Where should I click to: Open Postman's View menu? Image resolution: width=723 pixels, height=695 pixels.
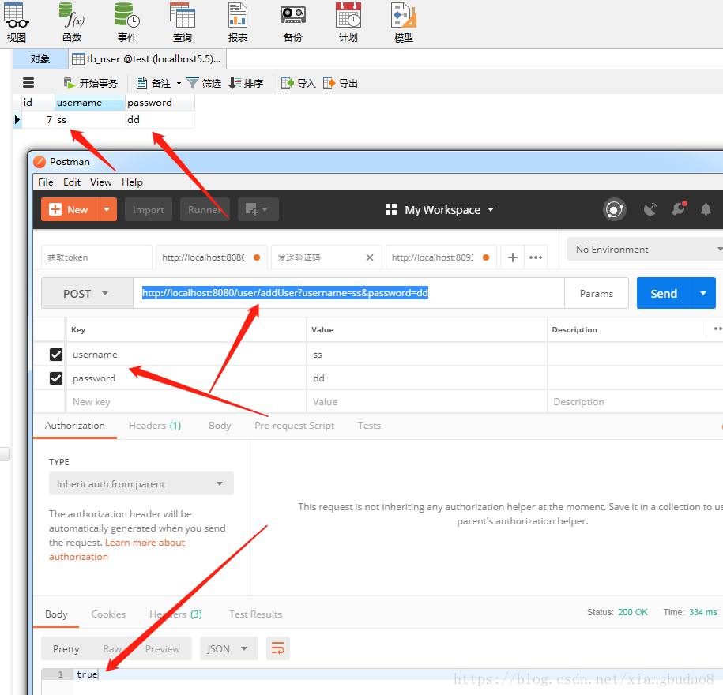coord(101,182)
